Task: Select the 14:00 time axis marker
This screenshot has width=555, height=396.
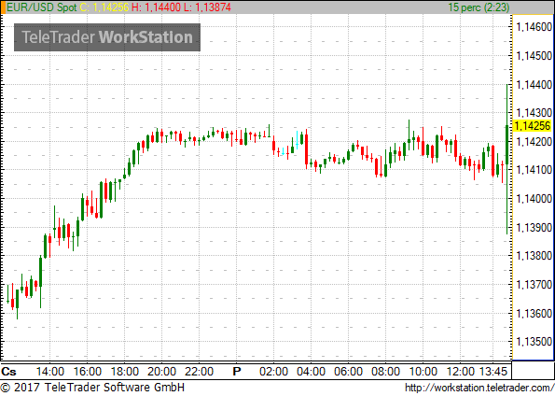Action: point(50,372)
